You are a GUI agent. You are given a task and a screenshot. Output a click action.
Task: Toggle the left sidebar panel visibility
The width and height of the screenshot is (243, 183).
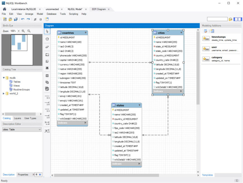[235, 19]
